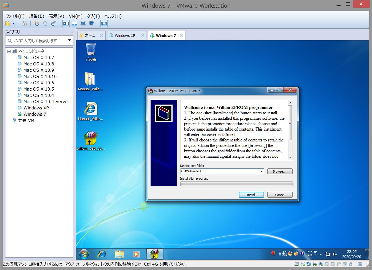Screen dimensions: 372x270
Task: Open the 表示(V) menu
Action: point(56,16)
